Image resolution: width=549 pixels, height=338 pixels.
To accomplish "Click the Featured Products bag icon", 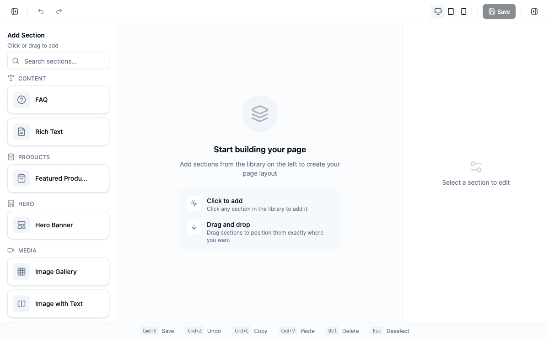I will (22, 178).
